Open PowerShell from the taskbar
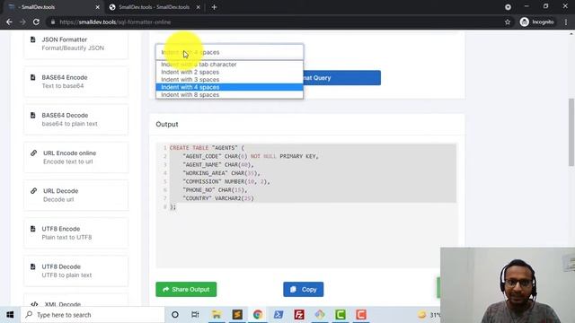Screen dimensions: 575x323 pyautogui.click(x=279, y=315)
